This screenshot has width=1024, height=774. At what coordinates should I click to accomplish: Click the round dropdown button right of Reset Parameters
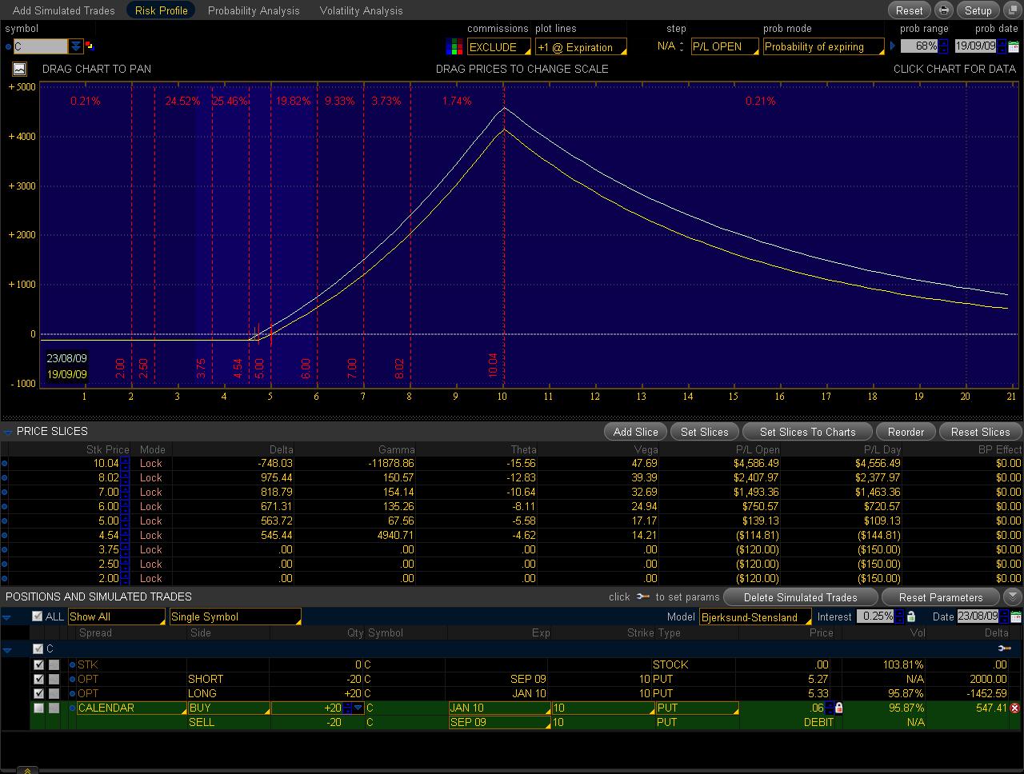coord(1012,596)
